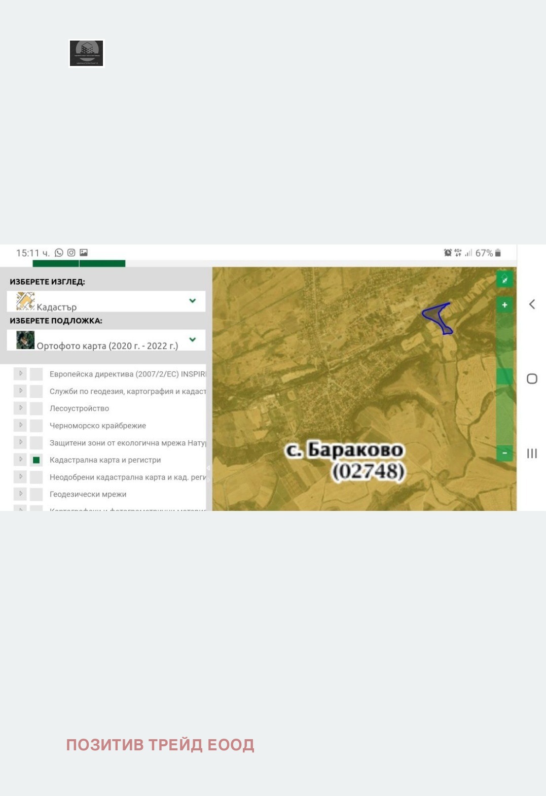Enable the Черноморско крайбрежие layer checkbox
This screenshot has width=546, height=796.
tap(36, 426)
